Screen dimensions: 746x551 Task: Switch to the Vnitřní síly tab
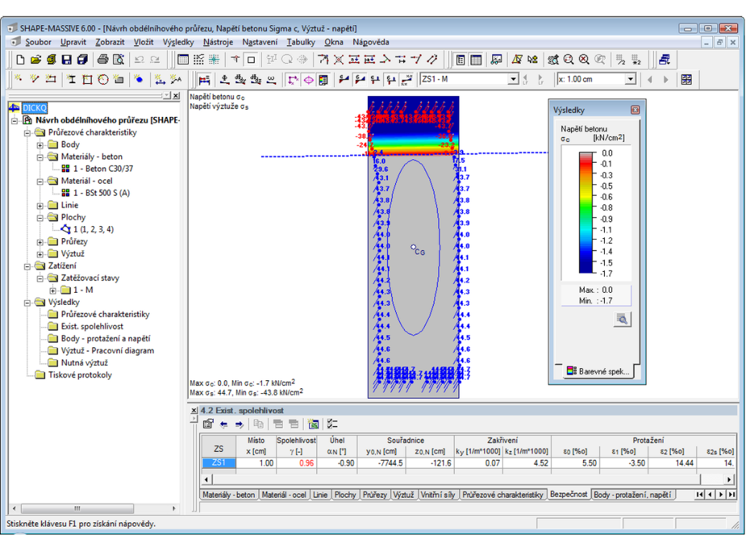click(438, 495)
